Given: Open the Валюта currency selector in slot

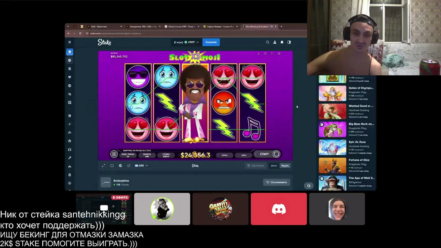Looking at the screenshot, I should coord(147,155).
